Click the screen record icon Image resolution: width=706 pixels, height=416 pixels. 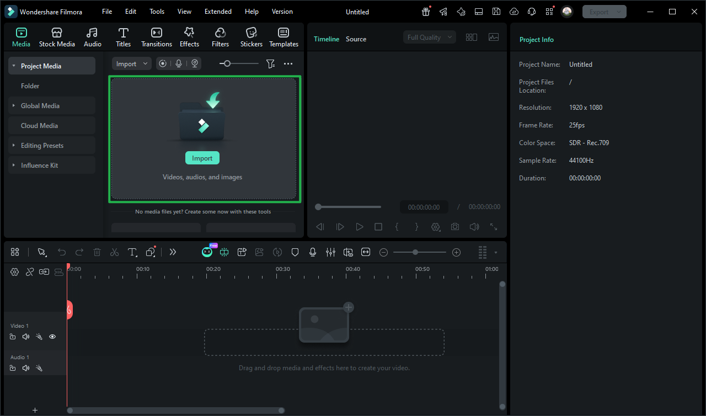pos(163,64)
